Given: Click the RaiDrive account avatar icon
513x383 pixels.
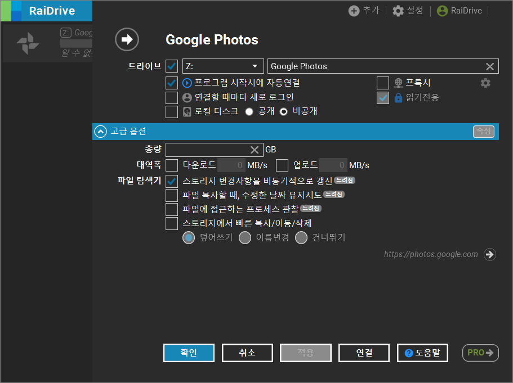Looking at the screenshot, I should click(x=443, y=11).
